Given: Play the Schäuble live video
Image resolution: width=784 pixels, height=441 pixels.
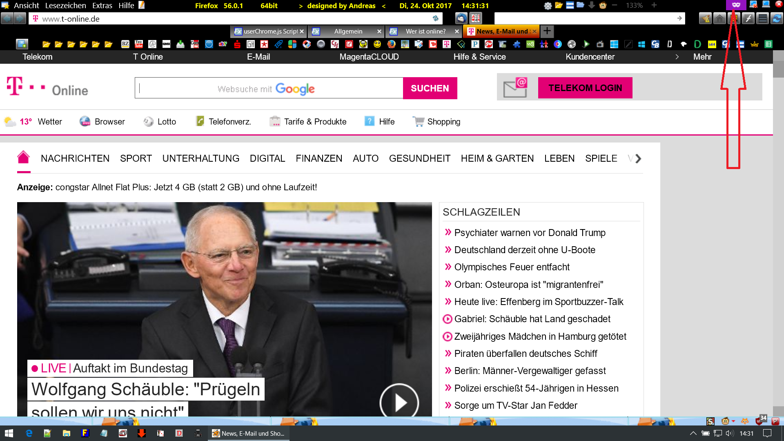Looking at the screenshot, I should pos(399,402).
